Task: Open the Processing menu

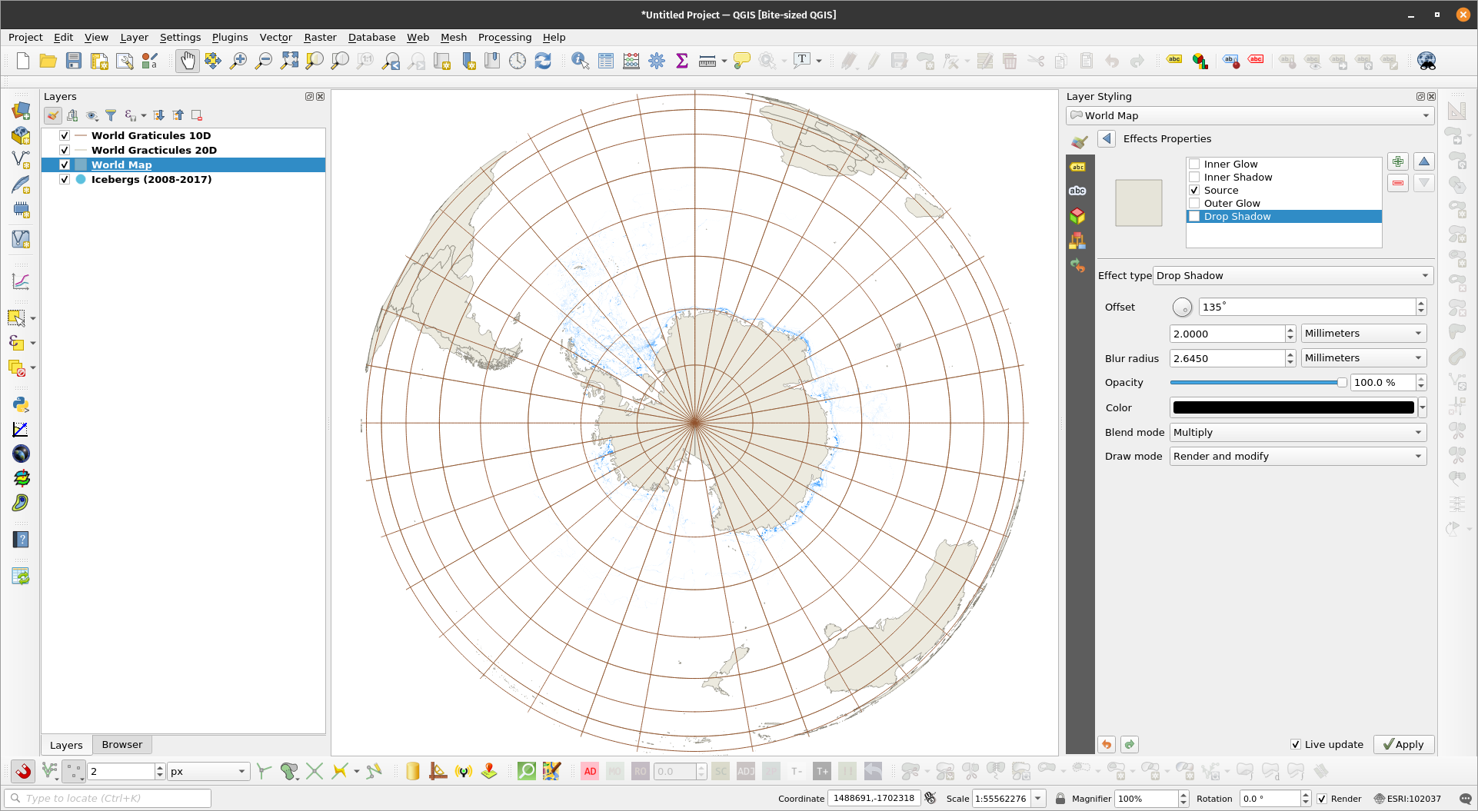Action: point(504,37)
